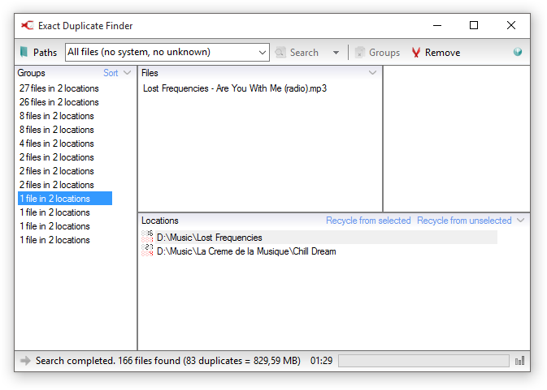Click the Files panel header label
This screenshot has width=547, height=390.
tap(150, 73)
